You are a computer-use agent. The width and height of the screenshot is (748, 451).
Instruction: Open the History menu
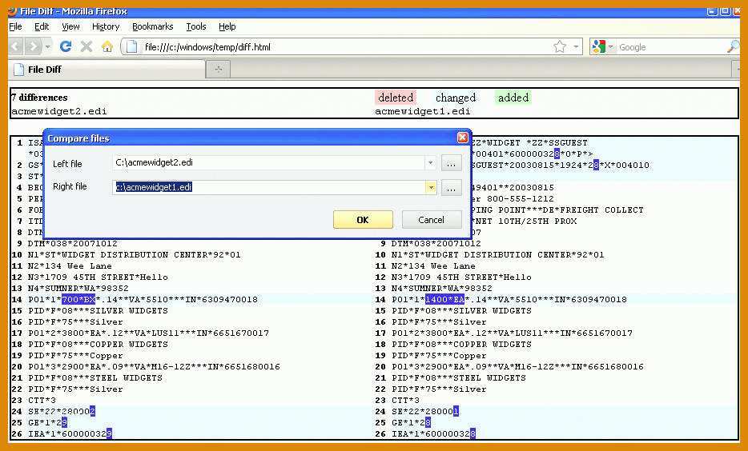click(106, 26)
